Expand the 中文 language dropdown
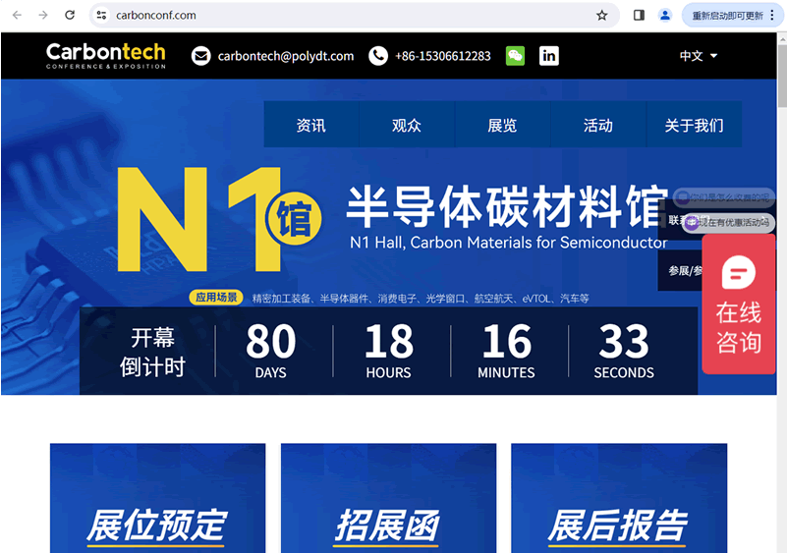This screenshot has width=787, height=553. (x=699, y=56)
